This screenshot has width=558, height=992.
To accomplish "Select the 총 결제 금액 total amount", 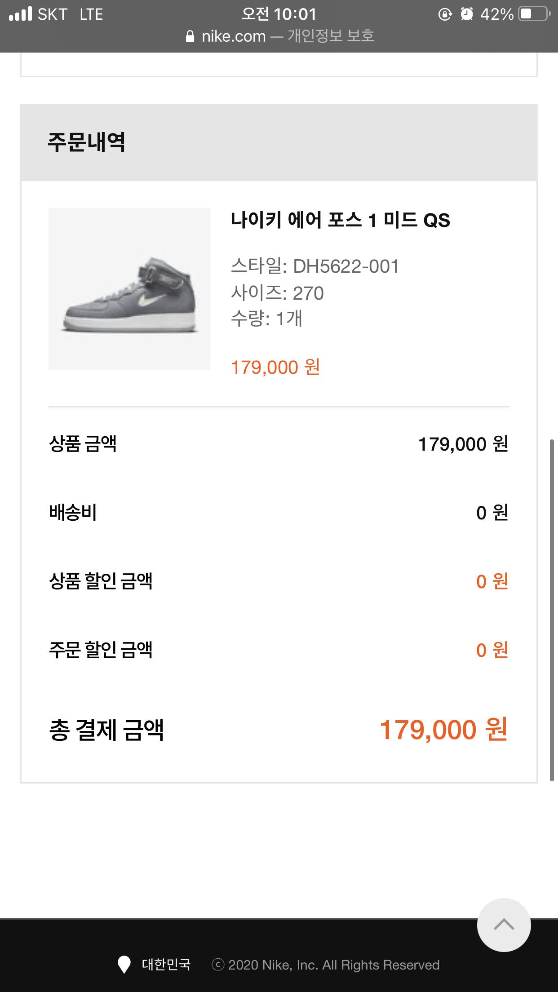I will (443, 729).
